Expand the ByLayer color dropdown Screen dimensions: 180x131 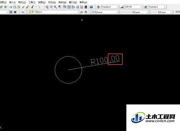tap(117, 12)
